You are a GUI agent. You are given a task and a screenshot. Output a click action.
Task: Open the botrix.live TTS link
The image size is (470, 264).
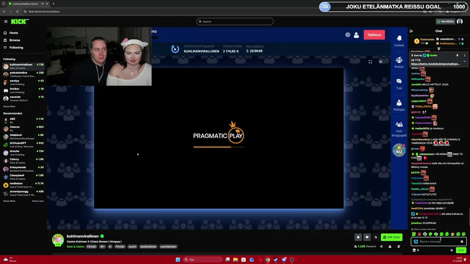point(435,64)
